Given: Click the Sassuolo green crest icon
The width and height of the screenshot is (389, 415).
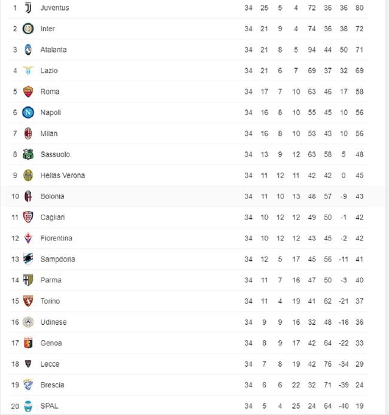Looking at the screenshot, I should 28,154.
